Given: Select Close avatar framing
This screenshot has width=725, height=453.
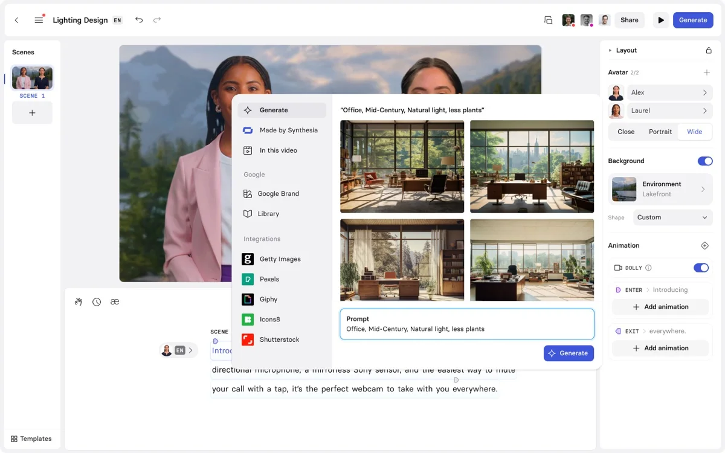Looking at the screenshot, I should pos(626,132).
